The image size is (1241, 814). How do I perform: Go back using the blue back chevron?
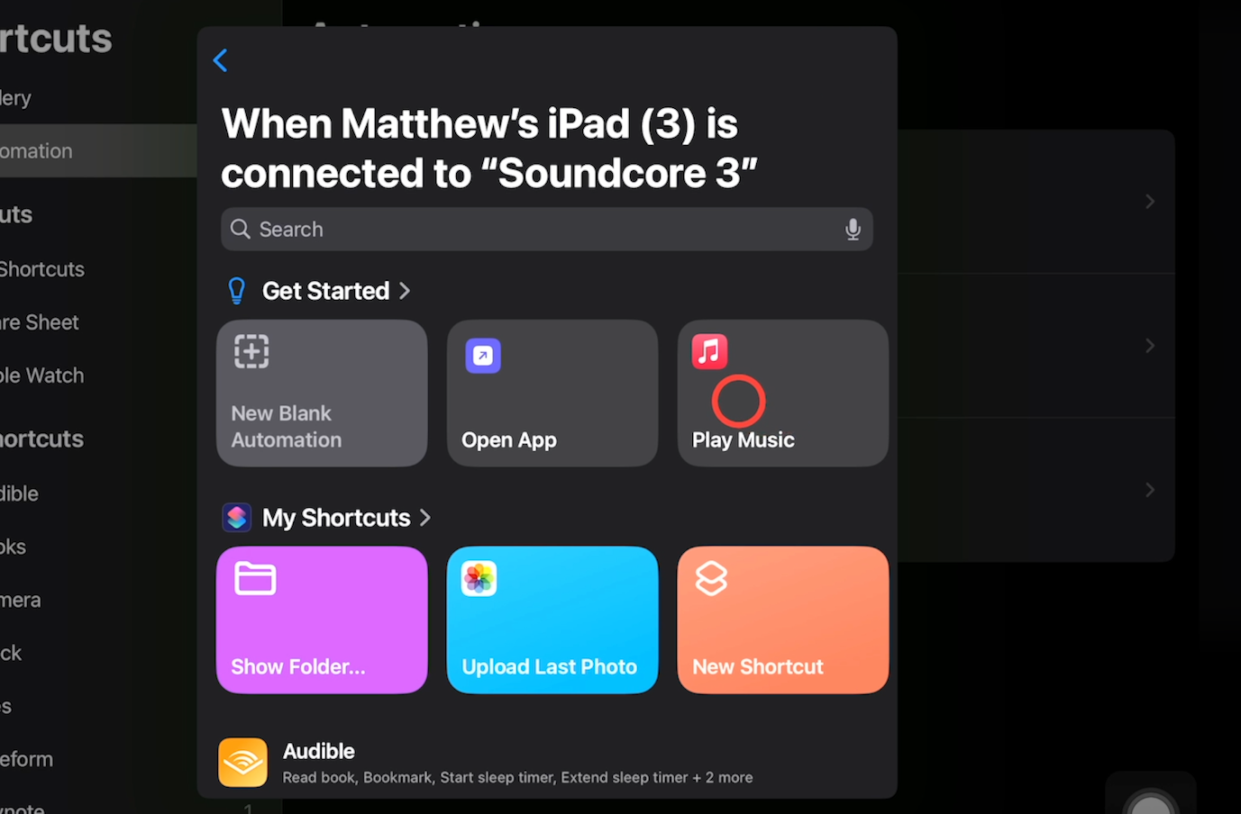(x=220, y=60)
